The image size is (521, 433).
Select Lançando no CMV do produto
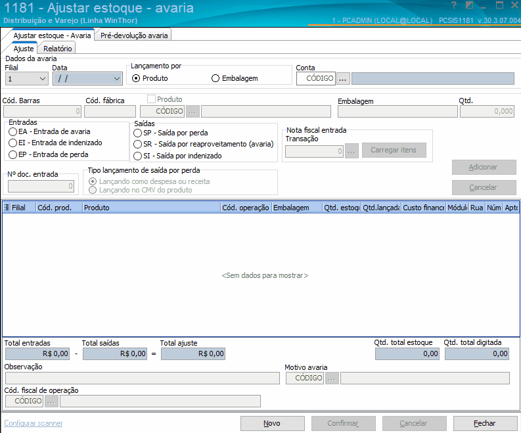(93, 190)
